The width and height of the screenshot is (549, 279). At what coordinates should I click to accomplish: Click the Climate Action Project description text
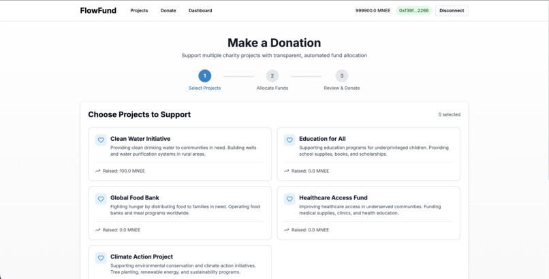click(x=183, y=269)
